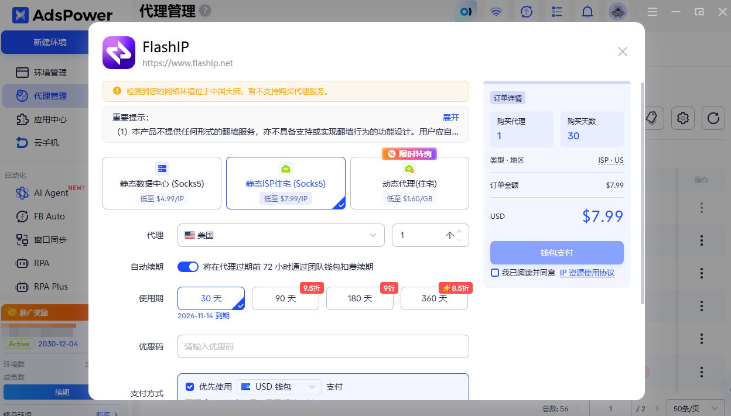The height and width of the screenshot is (416, 731).
Task: Click the sync upload icon in header
Action: coord(527,12)
